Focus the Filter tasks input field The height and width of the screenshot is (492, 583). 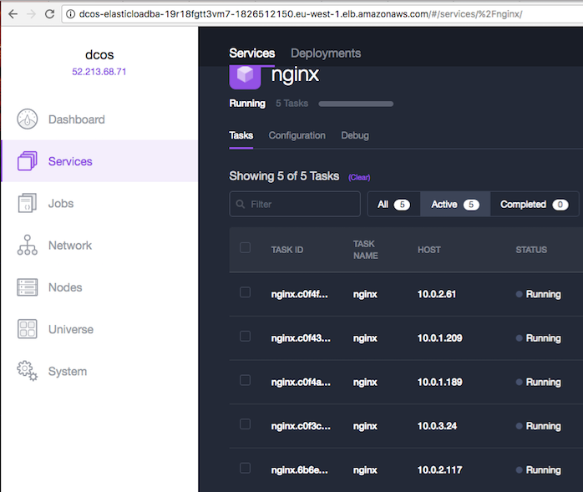(295, 204)
